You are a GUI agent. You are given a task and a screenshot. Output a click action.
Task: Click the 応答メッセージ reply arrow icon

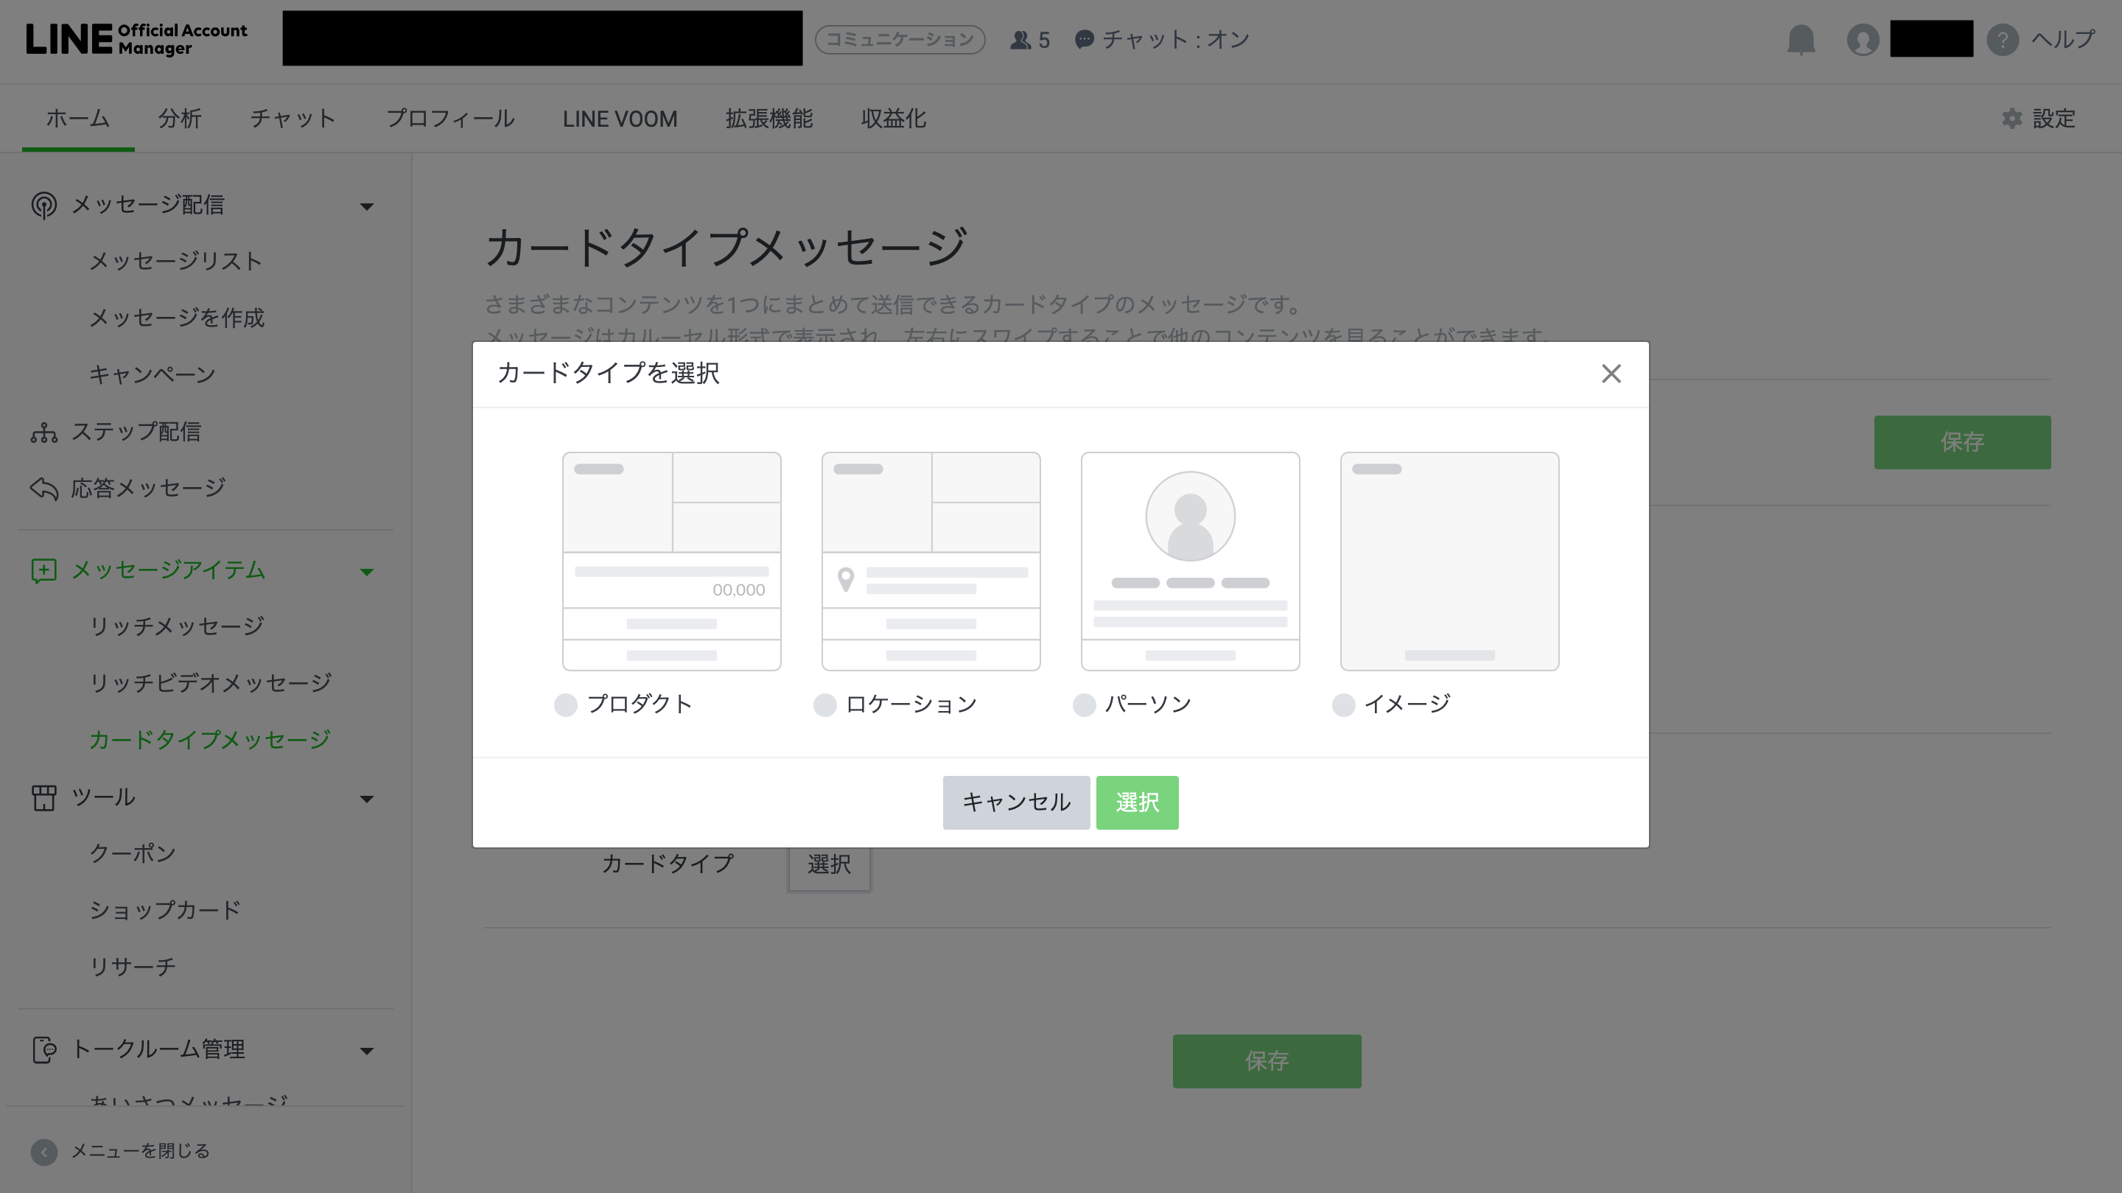tap(43, 489)
